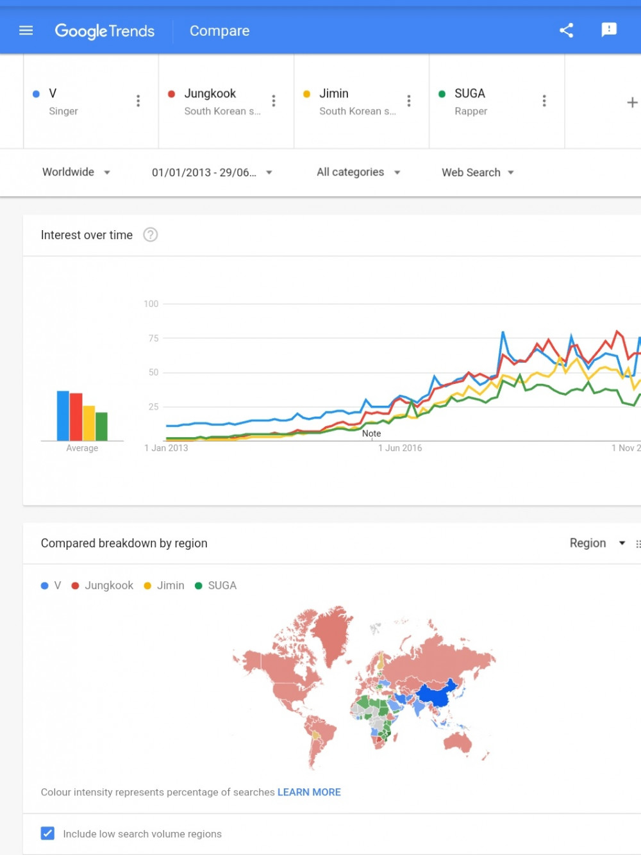Change the Region breakdown dropdown
This screenshot has width=641, height=855.
(596, 543)
